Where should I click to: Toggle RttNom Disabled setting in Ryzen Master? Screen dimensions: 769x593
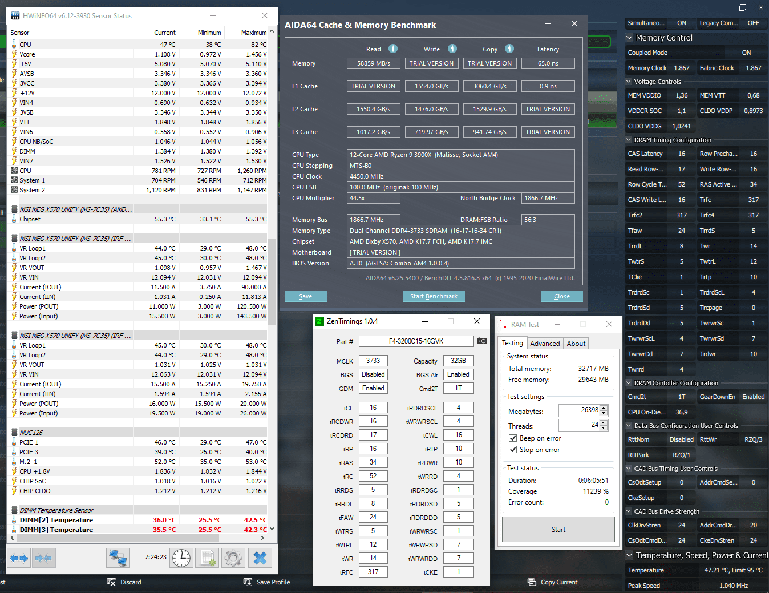(682, 439)
